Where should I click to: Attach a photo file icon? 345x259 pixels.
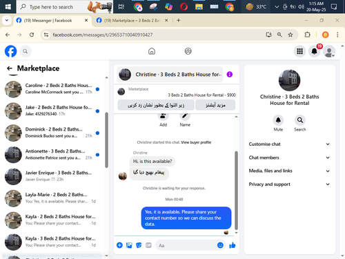129,245
